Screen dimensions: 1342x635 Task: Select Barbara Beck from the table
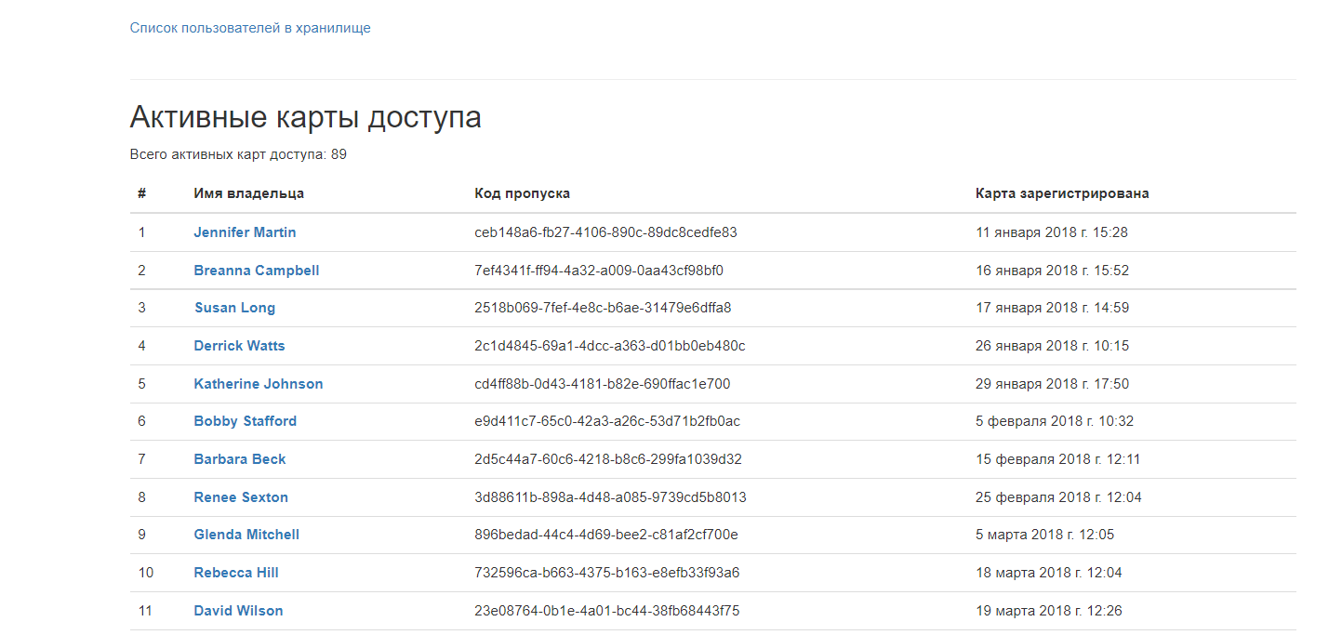pos(240,458)
